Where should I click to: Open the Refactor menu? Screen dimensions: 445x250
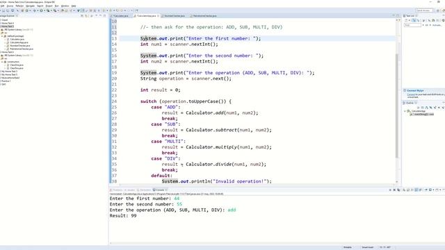click(x=19, y=6)
